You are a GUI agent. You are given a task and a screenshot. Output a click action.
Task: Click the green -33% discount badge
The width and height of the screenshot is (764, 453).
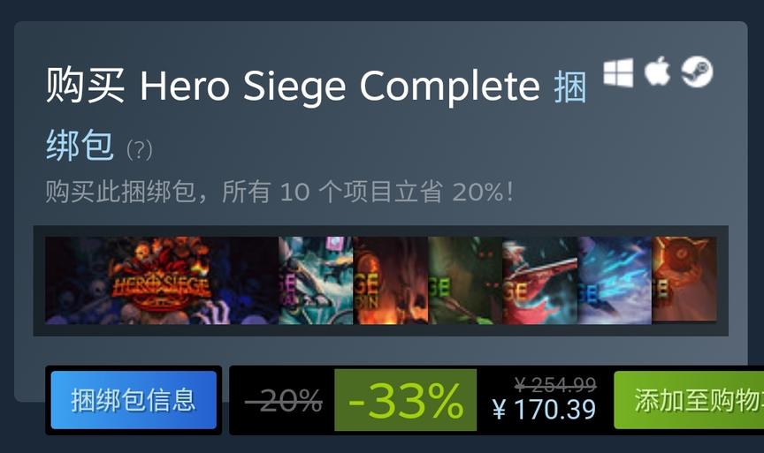tap(405, 400)
